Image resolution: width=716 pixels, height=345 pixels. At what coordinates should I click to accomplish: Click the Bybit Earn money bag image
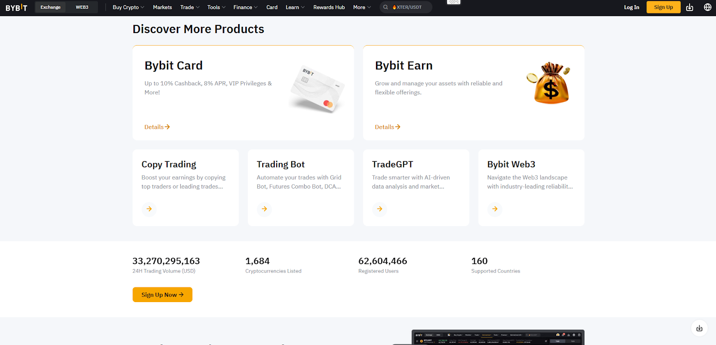tap(549, 84)
